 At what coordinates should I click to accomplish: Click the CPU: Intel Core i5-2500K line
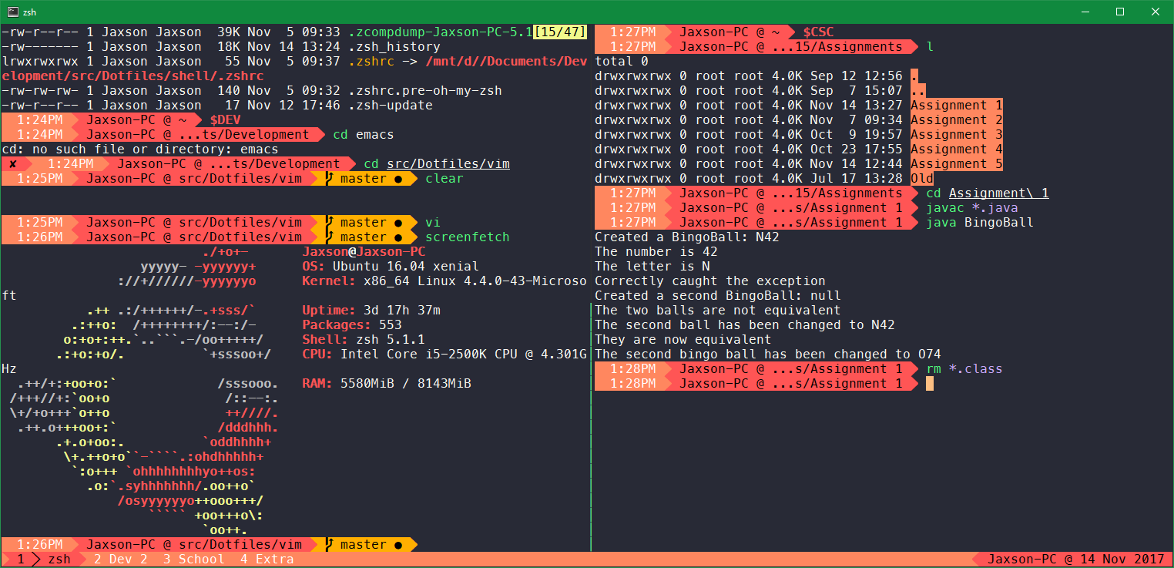pyautogui.click(x=444, y=355)
